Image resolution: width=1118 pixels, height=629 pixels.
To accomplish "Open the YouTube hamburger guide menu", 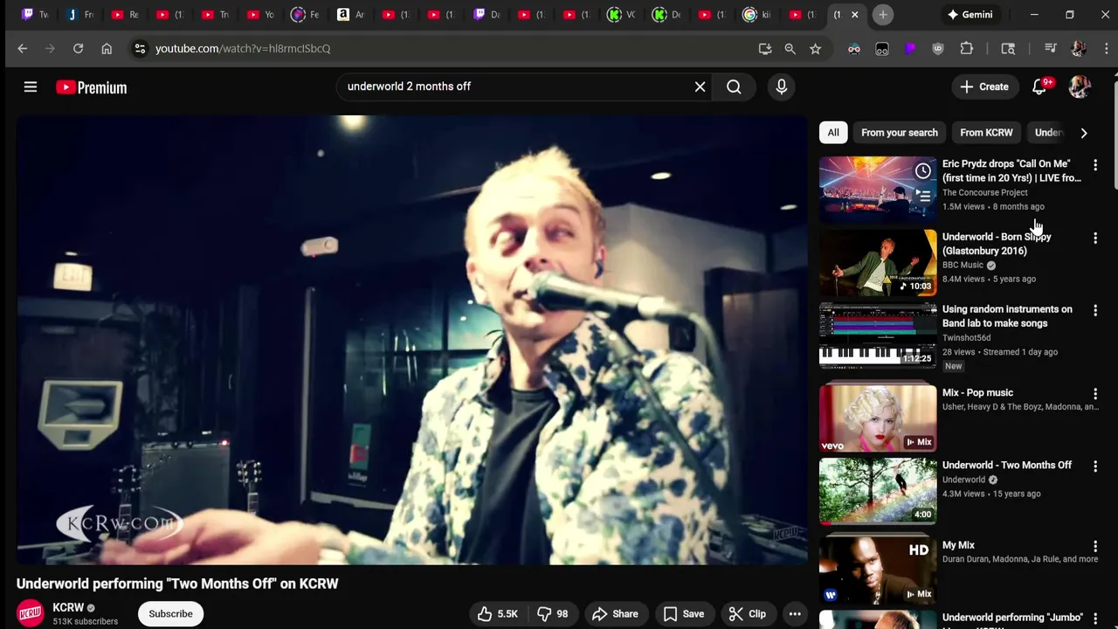I will (x=31, y=86).
